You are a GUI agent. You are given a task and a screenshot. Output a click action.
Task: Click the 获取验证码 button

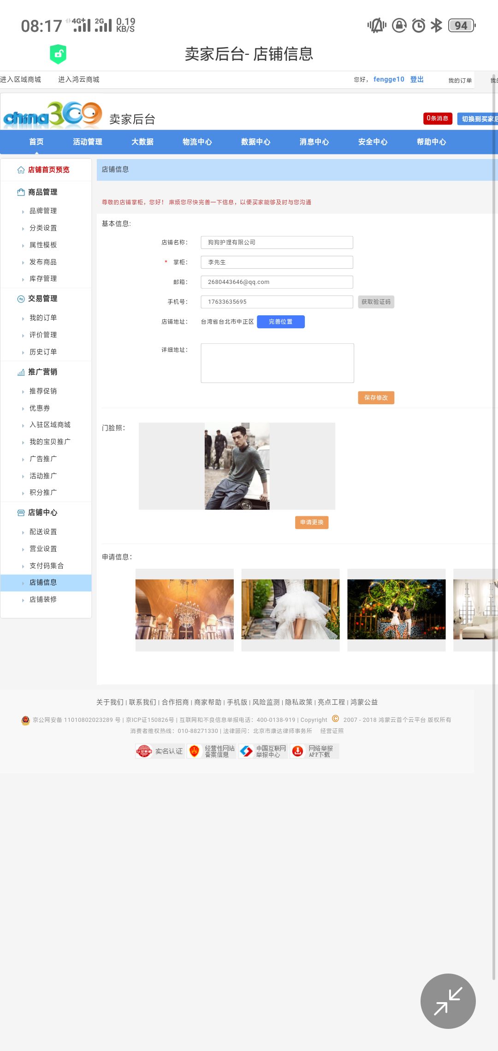(376, 302)
